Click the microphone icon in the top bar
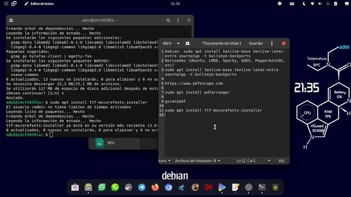Viewport: 351px width, 197px height. click(328, 4)
